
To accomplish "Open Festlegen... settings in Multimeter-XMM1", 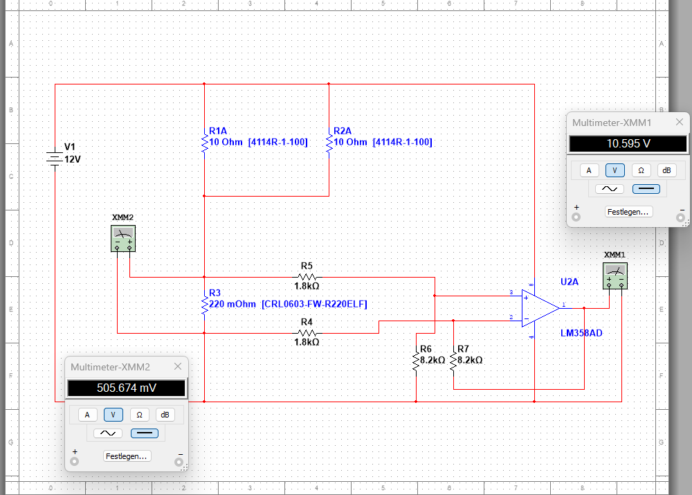I will pyautogui.click(x=628, y=212).
